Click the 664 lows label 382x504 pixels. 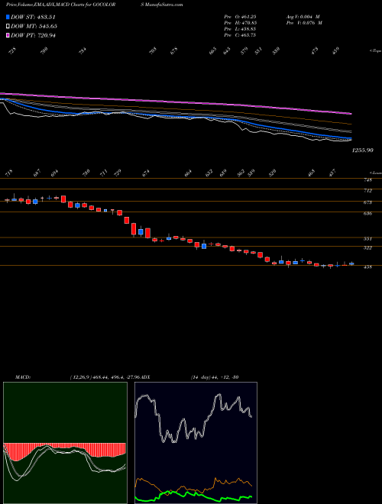pos(188,173)
